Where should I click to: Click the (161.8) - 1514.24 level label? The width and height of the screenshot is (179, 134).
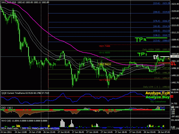[x=162, y=26]
